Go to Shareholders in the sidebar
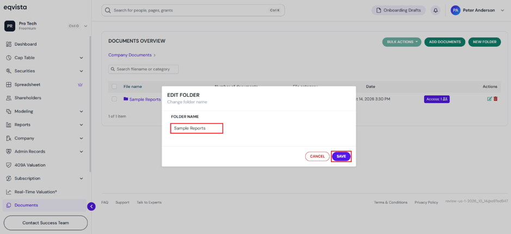 pos(28,98)
